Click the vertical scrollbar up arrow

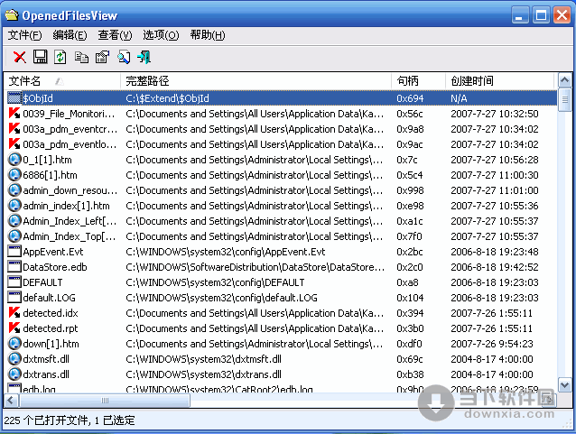coord(565,97)
